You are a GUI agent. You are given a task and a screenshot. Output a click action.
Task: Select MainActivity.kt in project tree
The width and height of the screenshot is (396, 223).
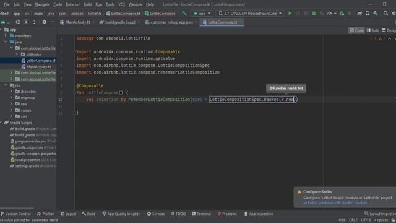click(x=36, y=67)
